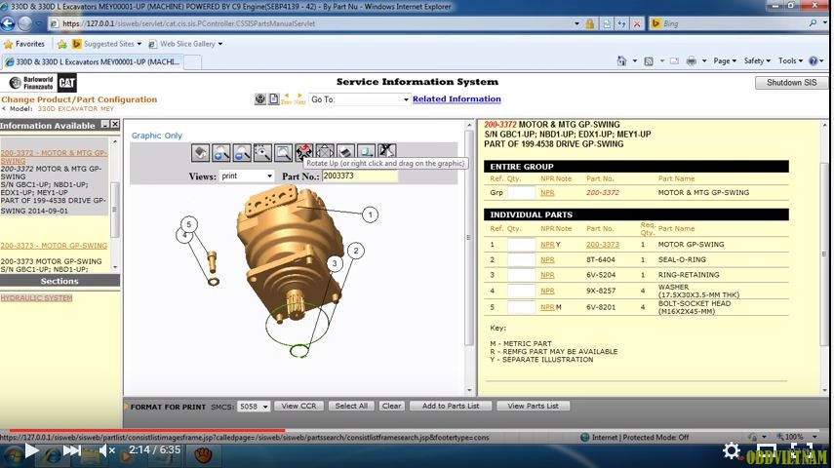Click the Rotate Up graphic tool icon

pos(304,152)
